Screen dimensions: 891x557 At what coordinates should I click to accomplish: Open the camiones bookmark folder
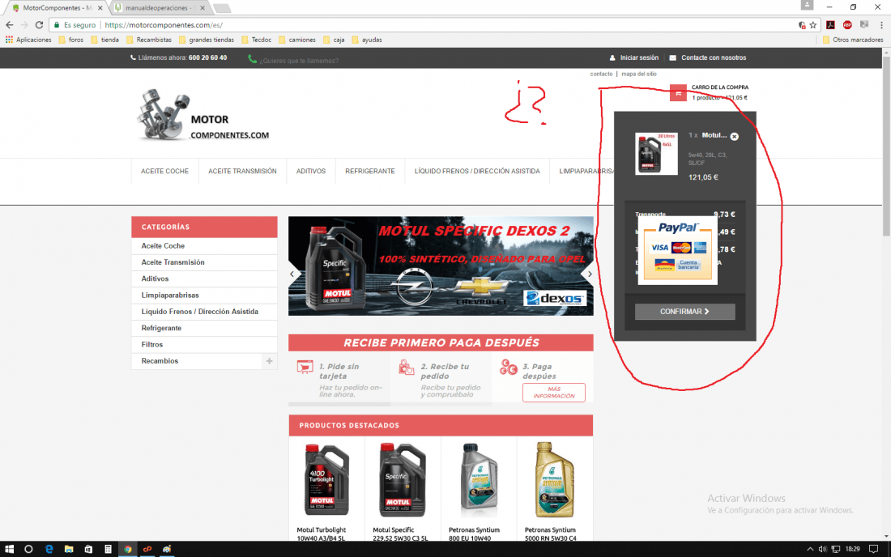[x=296, y=40]
